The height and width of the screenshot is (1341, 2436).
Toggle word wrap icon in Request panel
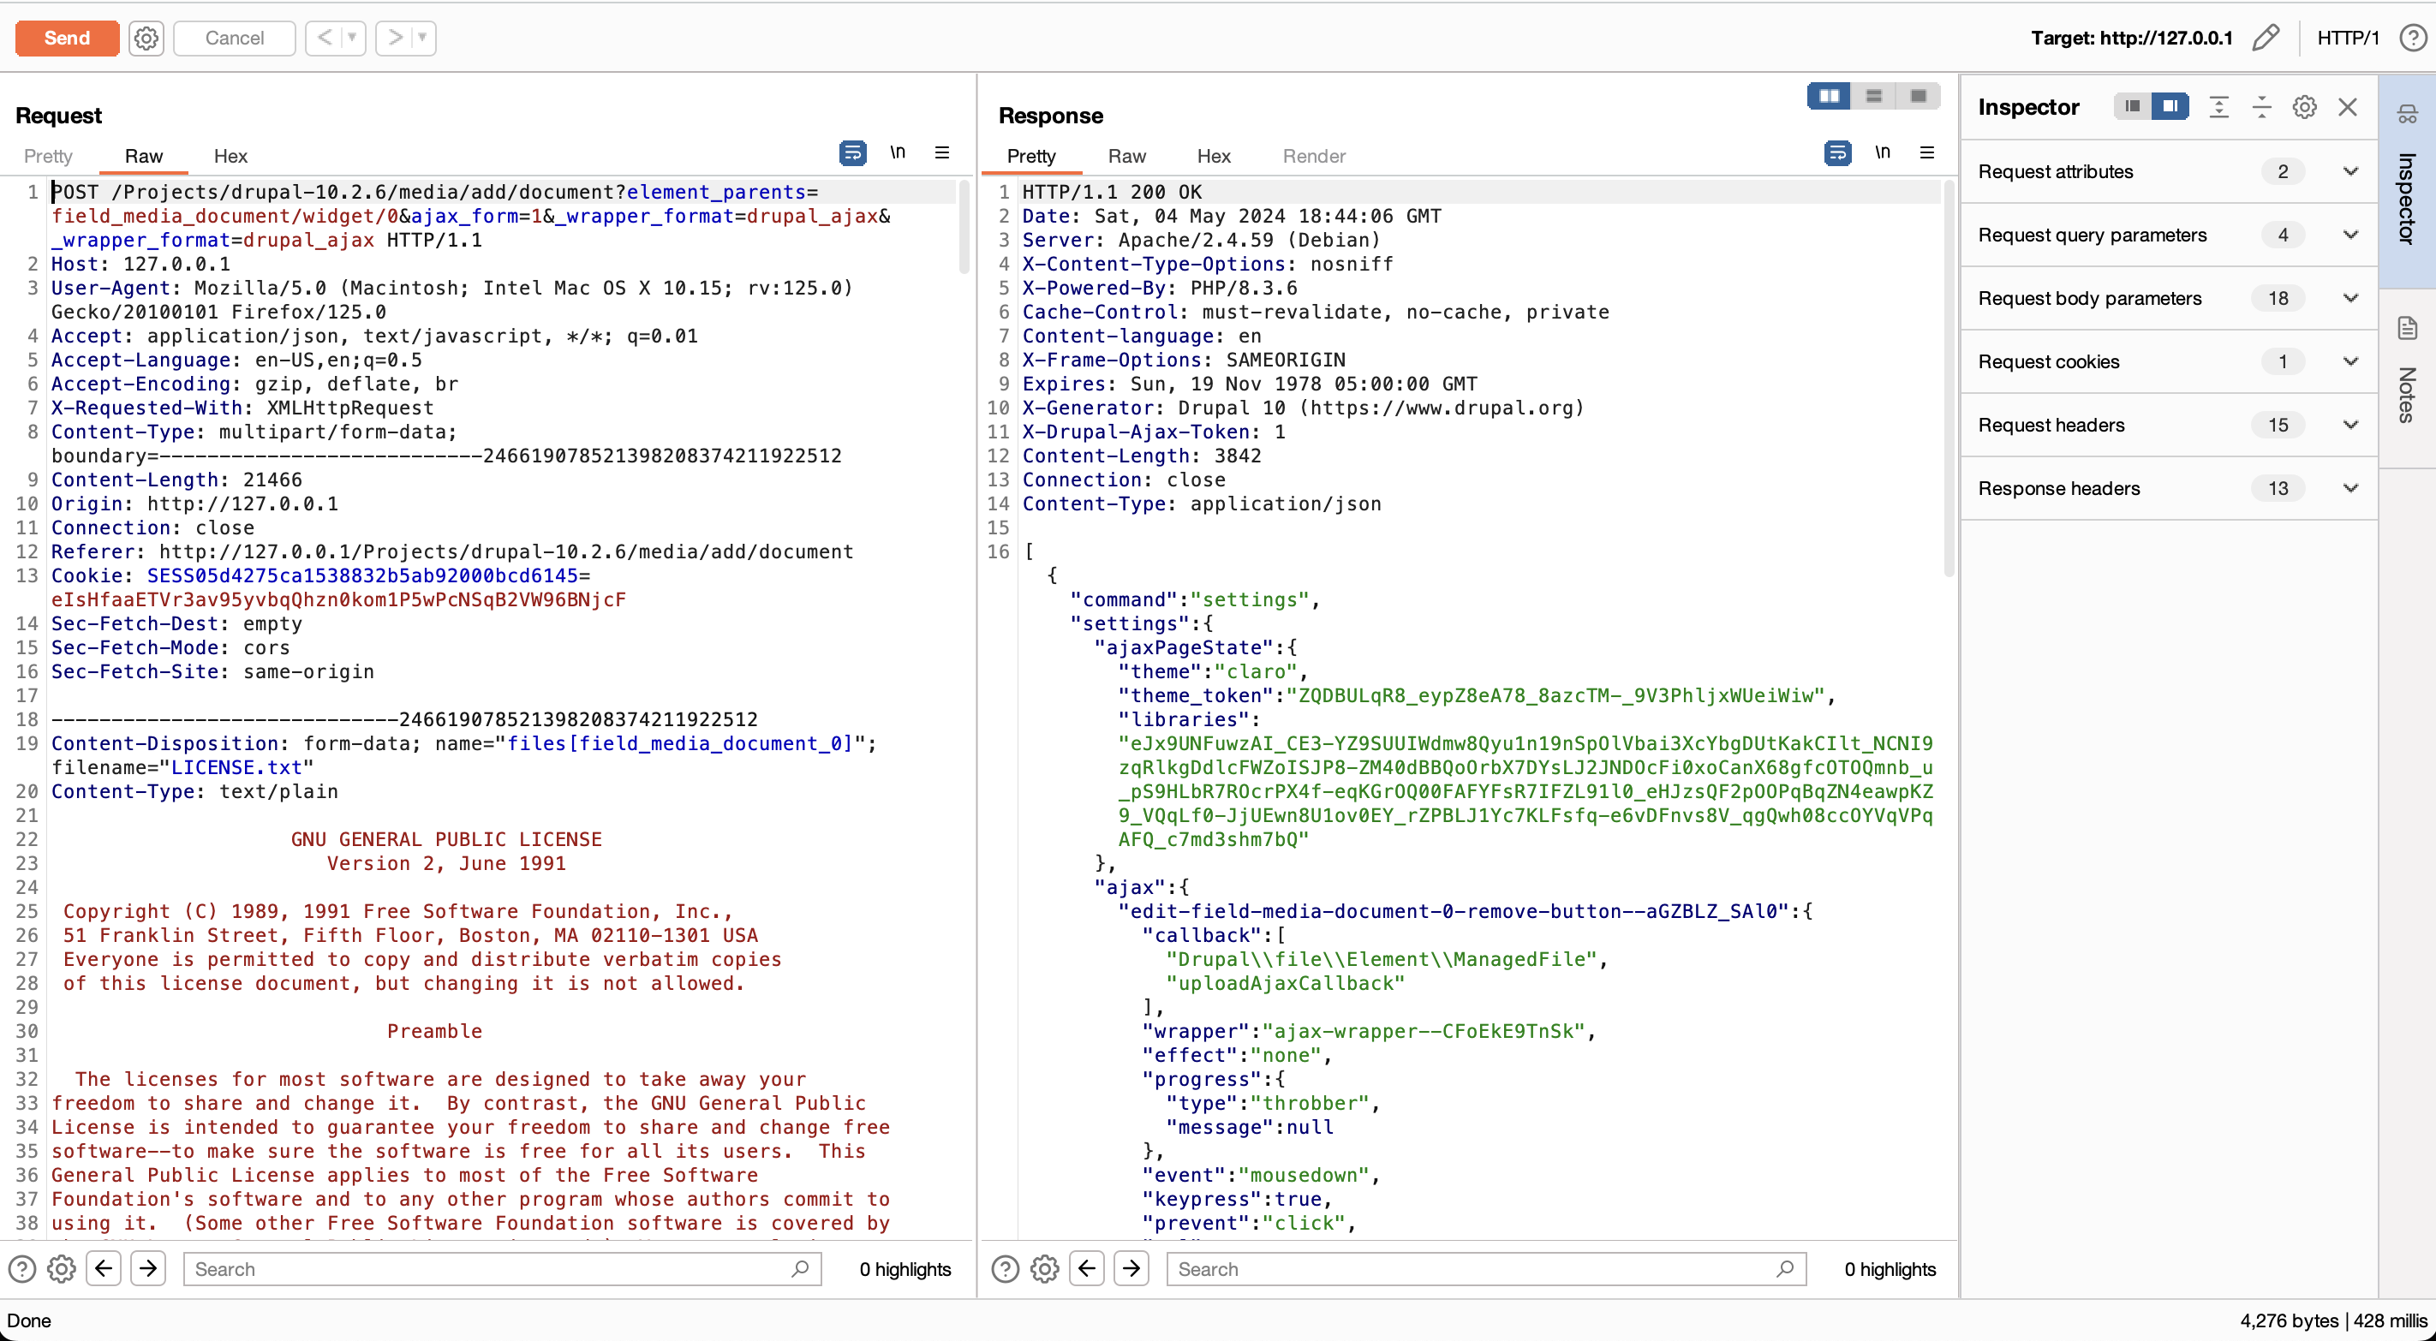852,153
